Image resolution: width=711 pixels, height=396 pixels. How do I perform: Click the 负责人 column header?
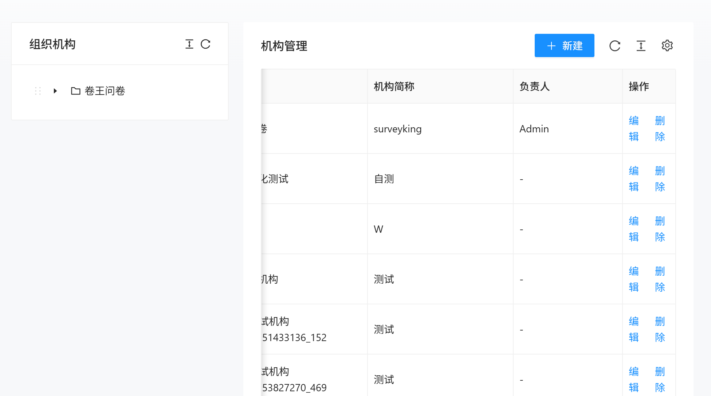click(534, 87)
